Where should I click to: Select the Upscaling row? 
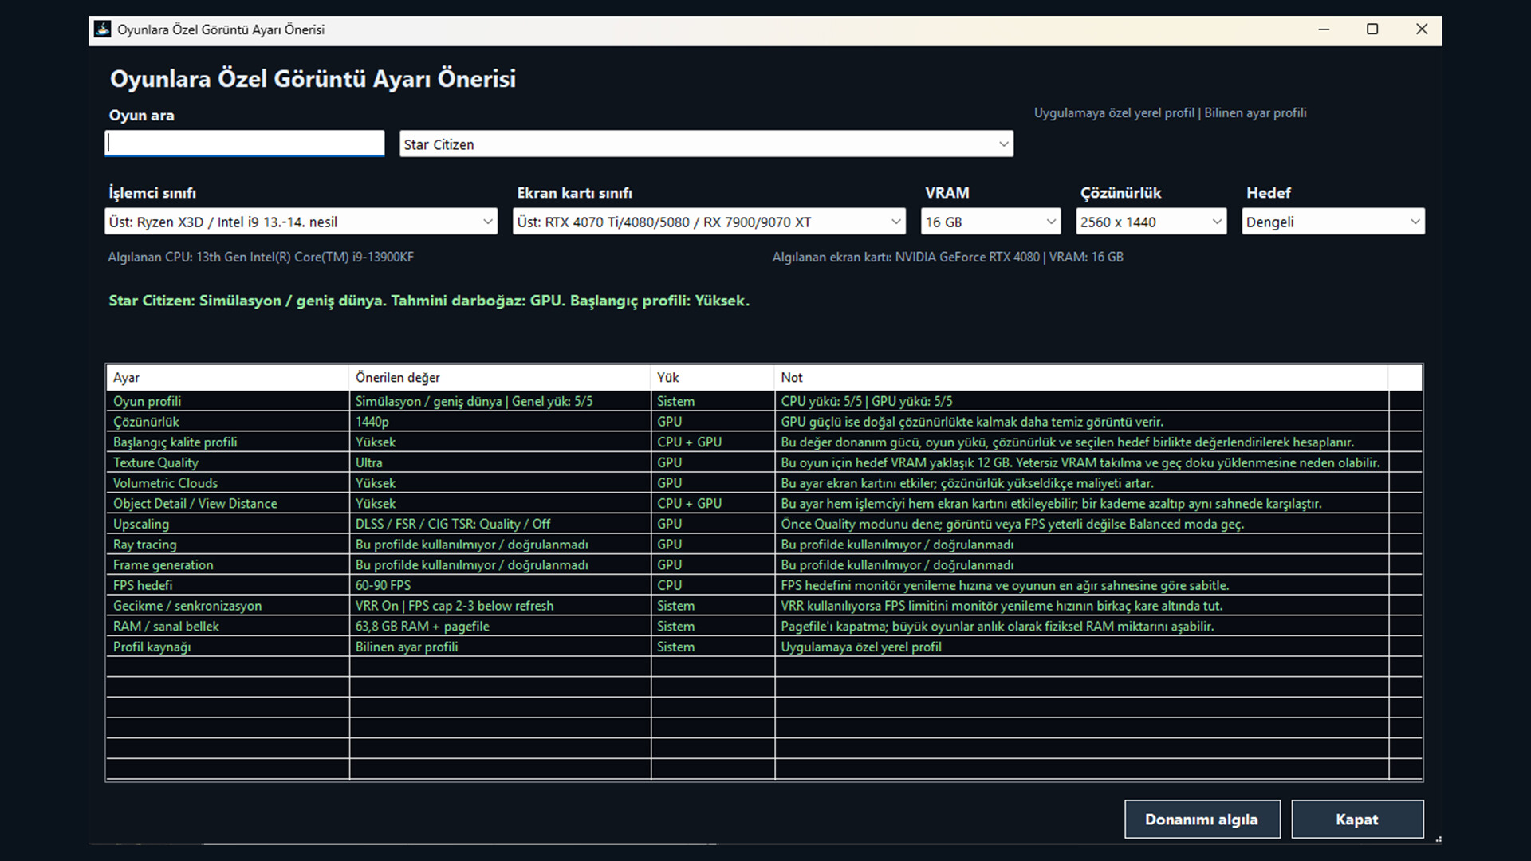764,524
